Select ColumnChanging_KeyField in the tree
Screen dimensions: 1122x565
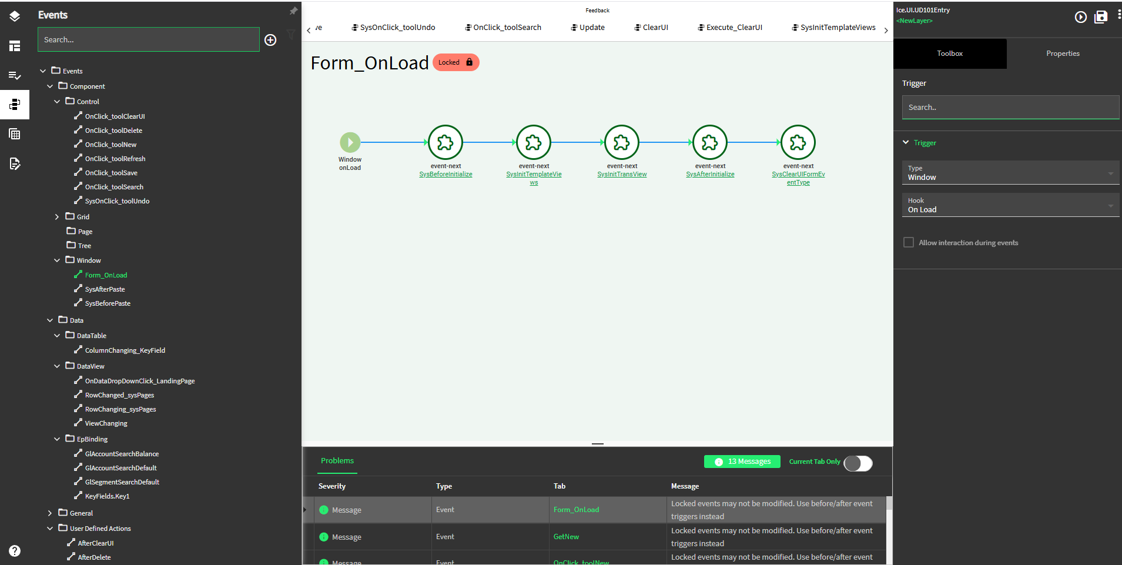pos(125,350)
